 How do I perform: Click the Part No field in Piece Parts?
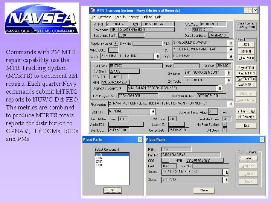[x=191, y=155]
